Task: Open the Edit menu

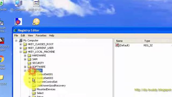Action: point(23,36)
